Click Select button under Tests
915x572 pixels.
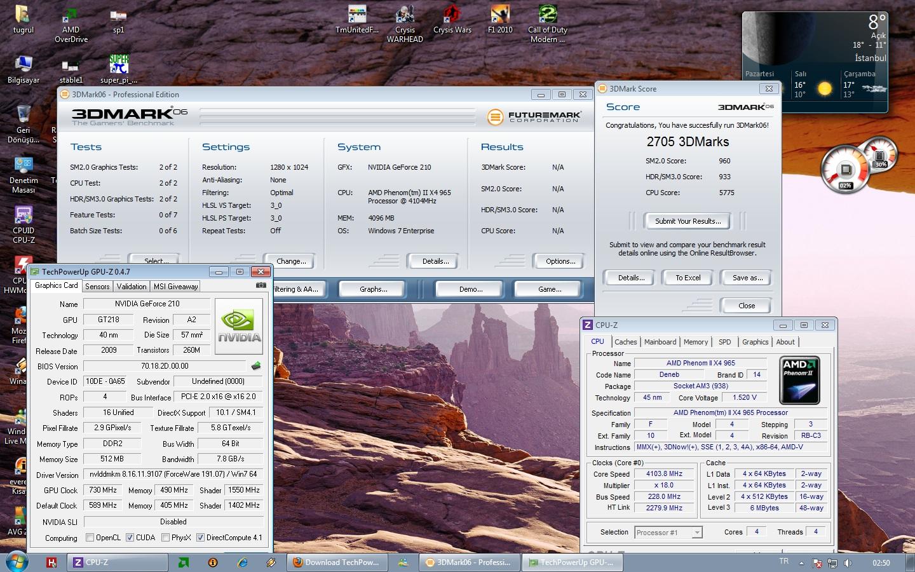click(154, 259)
